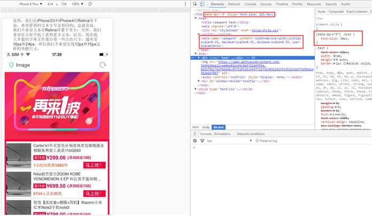Screen dimensions: 372x216
Task: Collapse the body element node
Action: (196, 53)
